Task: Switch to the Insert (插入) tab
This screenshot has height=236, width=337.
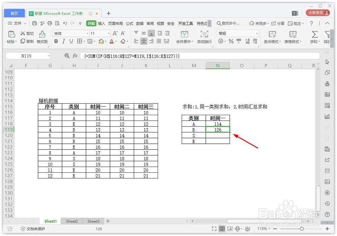Action: pos(101,24)
